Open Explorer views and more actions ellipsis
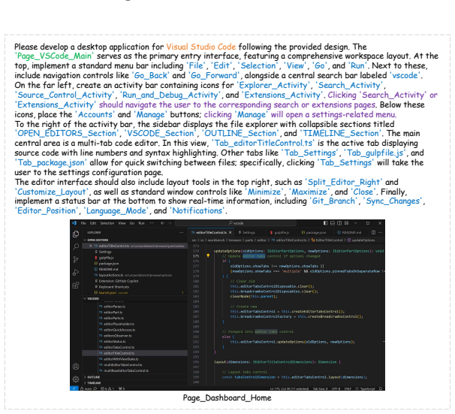The height and width of the screenshot is (414, 455). [182, 233]
